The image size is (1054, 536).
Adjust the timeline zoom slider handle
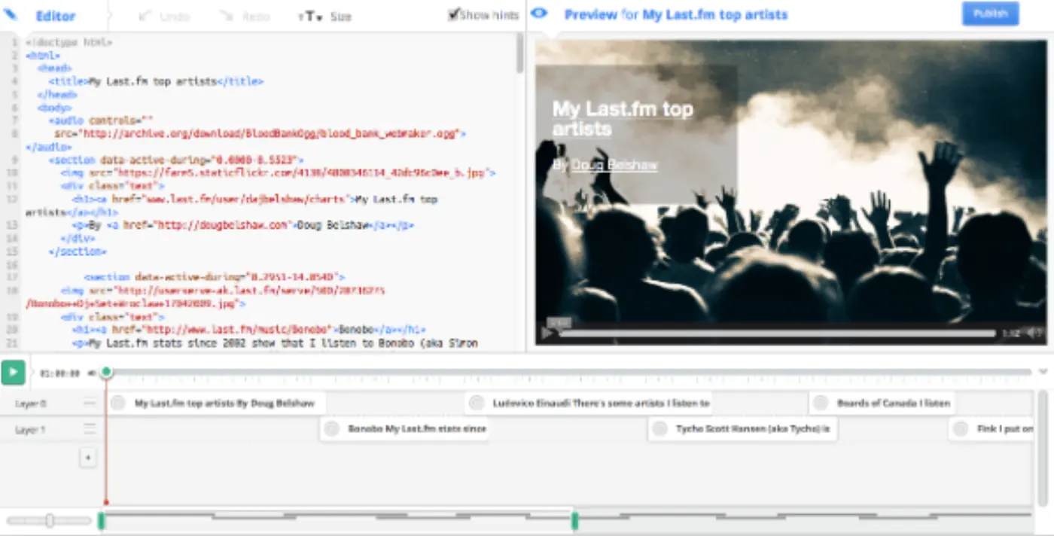(x=50, y=520)
